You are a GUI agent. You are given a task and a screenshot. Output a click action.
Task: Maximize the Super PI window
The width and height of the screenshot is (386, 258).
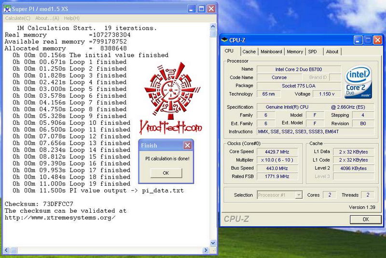coord(201,9)
